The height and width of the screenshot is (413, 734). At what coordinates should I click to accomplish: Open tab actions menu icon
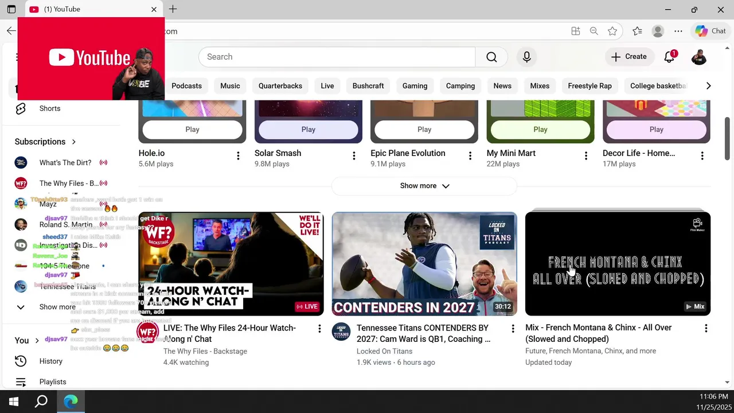click(x=11, y=9)
